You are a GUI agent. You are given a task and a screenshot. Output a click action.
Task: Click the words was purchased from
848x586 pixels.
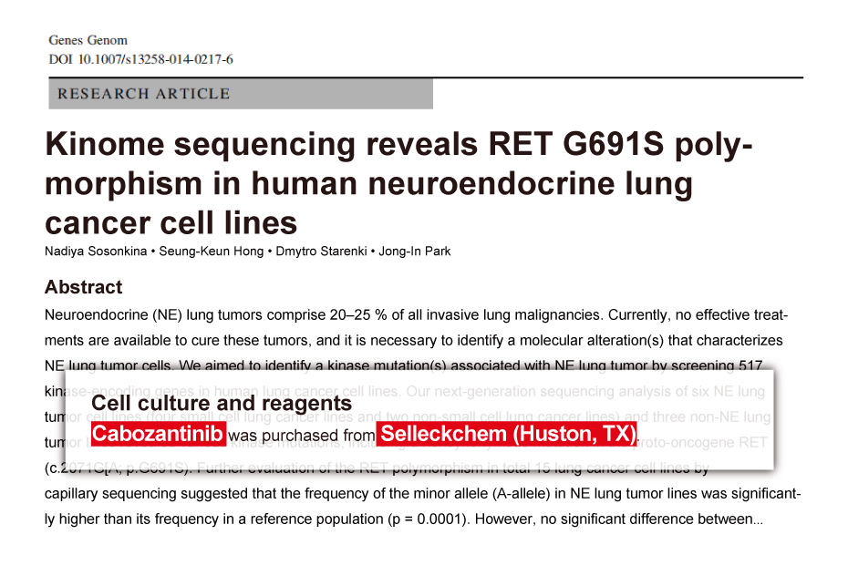(301, 436)
